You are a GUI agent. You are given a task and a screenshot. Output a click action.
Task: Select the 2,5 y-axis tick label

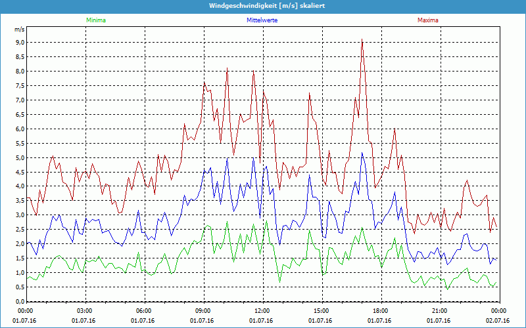(x=20, y=230)
